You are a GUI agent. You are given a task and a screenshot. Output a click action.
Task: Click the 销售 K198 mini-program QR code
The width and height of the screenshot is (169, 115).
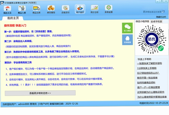[152, 39]
